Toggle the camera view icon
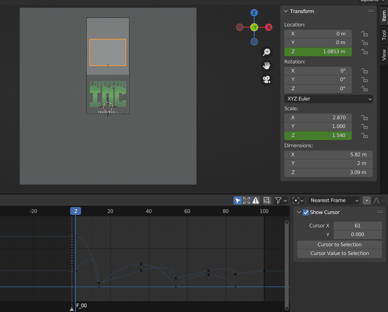The image size is (388, 312). pyautogui.click(x=267, y=79)
